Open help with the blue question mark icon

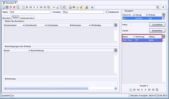(92, 7)
